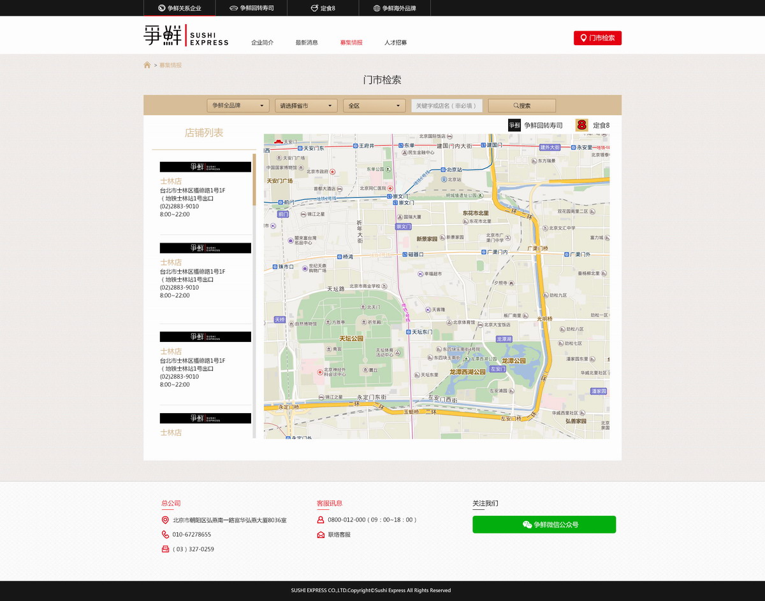
Task: Open the 请选择省市 province dropdown
Action: (x=306, y=106)
